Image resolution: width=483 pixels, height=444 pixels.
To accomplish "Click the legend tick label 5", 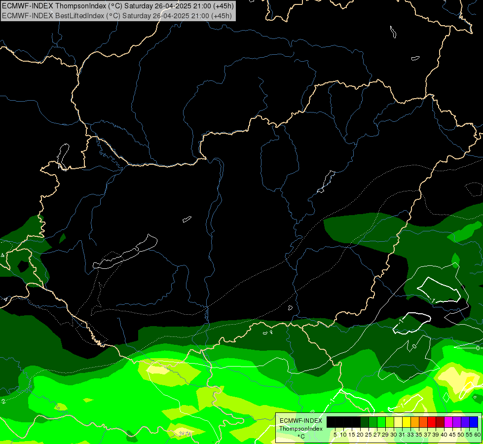I will pyautogui.click(x=335, y=435).
